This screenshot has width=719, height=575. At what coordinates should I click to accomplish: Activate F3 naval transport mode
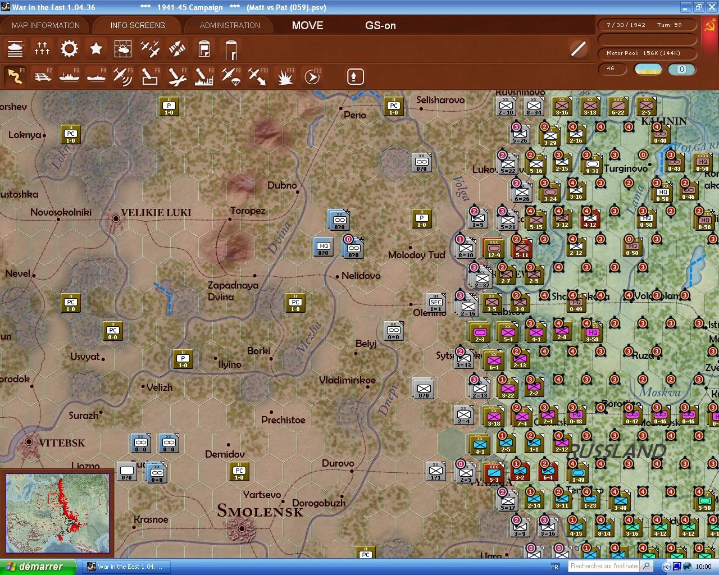[x=69, y=76]
